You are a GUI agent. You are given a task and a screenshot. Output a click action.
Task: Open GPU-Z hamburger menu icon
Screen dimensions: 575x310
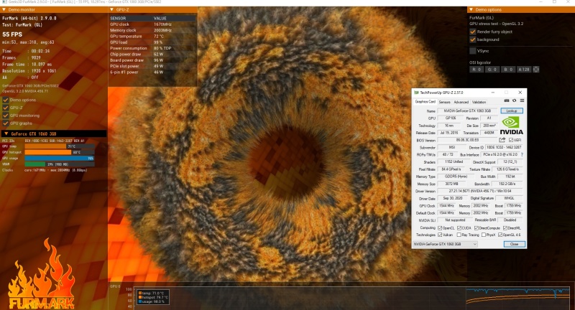point(522,100)
